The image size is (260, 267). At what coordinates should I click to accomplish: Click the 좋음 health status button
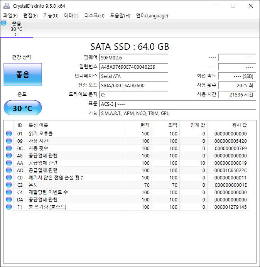pos(23,74)
